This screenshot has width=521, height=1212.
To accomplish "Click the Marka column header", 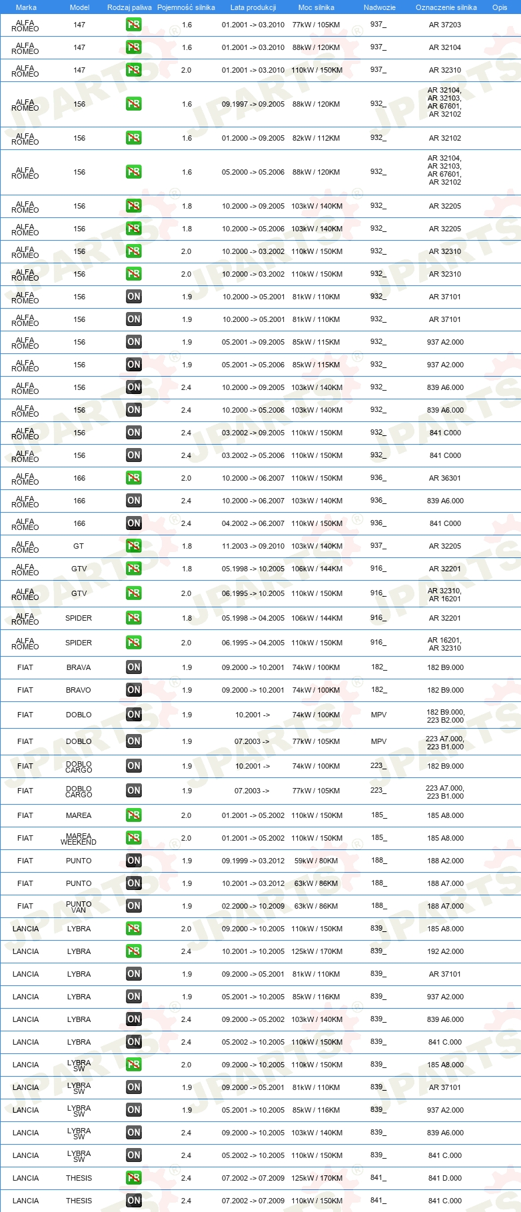I will [x=26, y=7].
